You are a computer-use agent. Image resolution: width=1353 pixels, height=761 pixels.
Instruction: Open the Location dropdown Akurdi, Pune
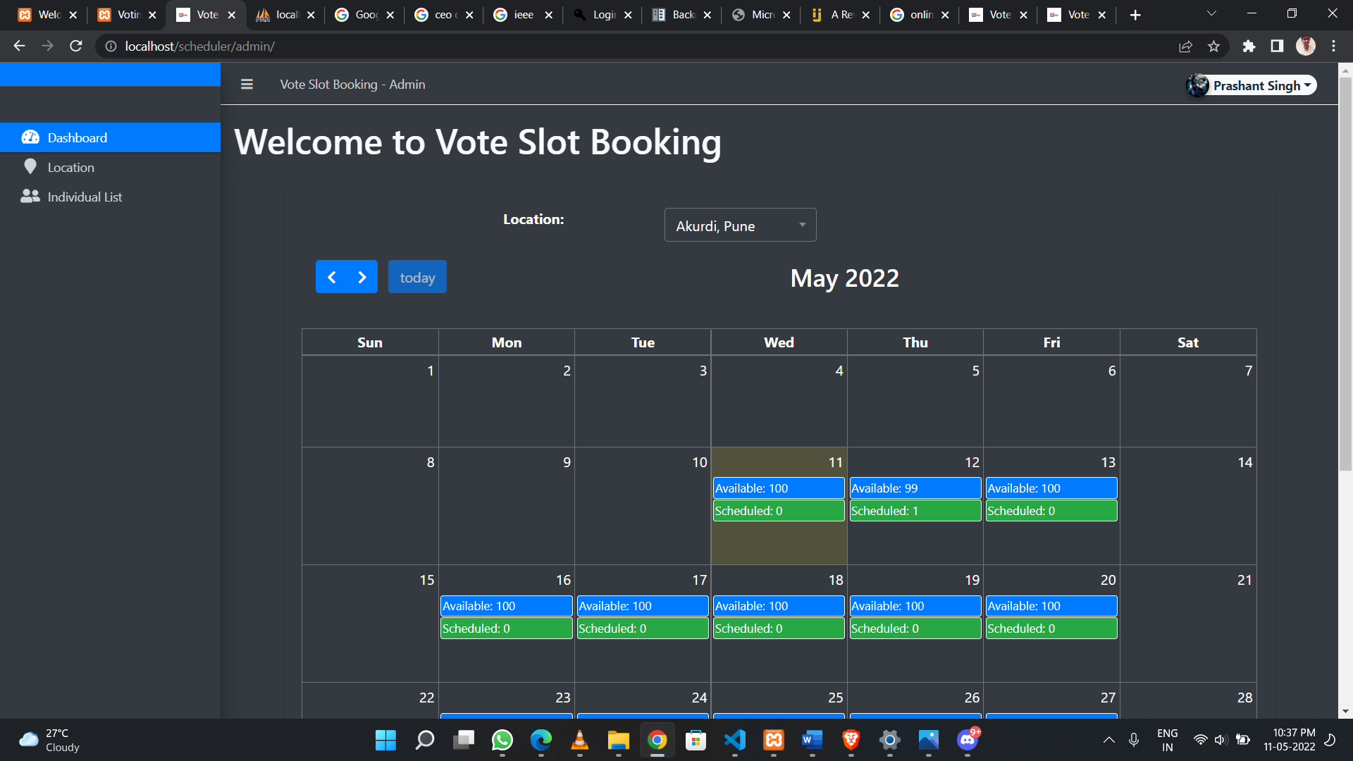click(740, 225)
